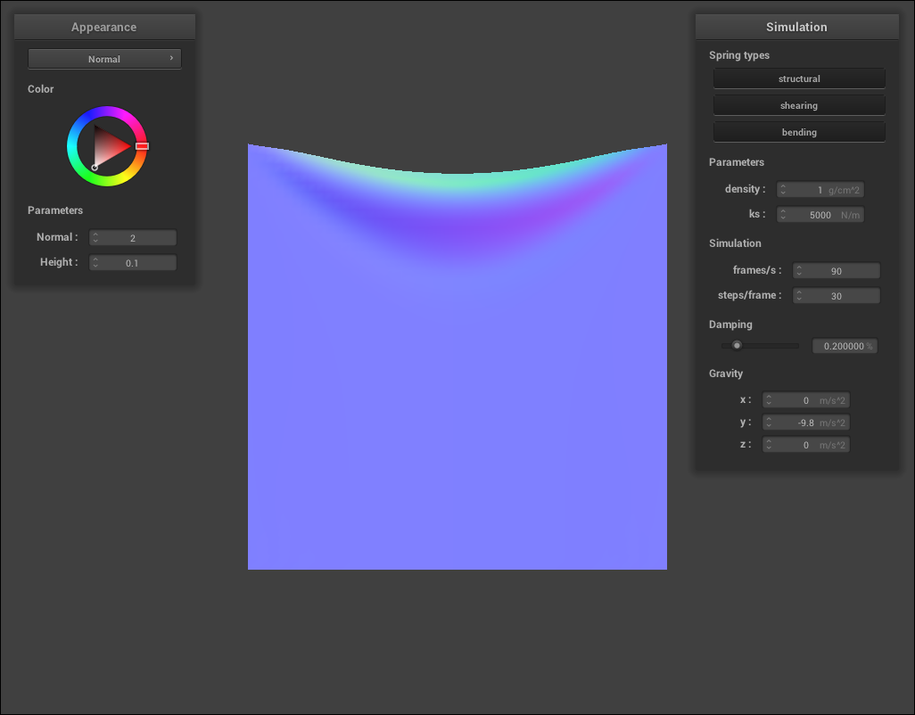Pick a shade in the color triangle
Image resolution: width=915 pixels, height=715 pixels.
(x=109, y=145)
